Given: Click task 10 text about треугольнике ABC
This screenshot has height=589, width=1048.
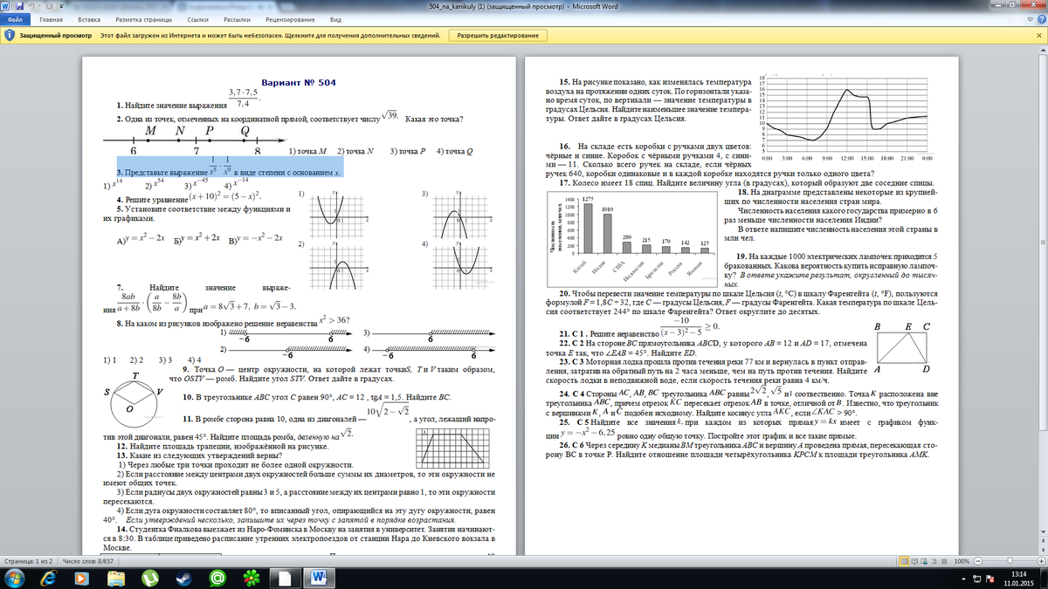Looking at the screenshot, I should point(318,397).
